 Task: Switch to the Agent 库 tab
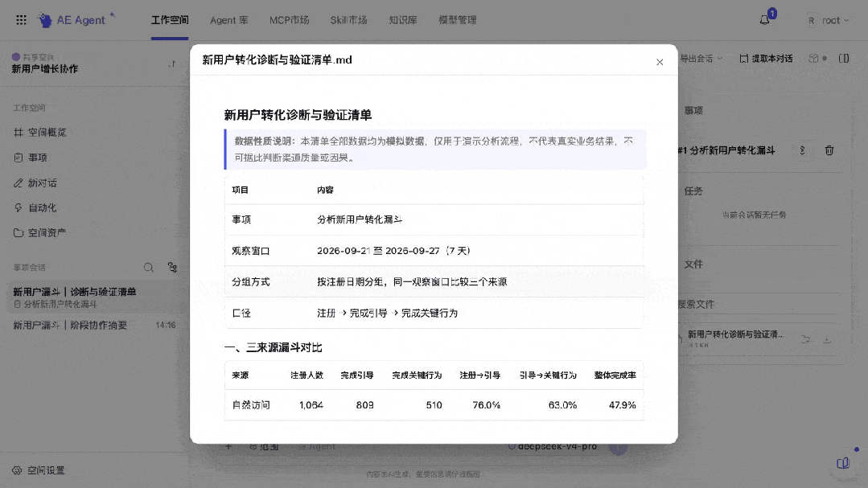pos(229,20)
